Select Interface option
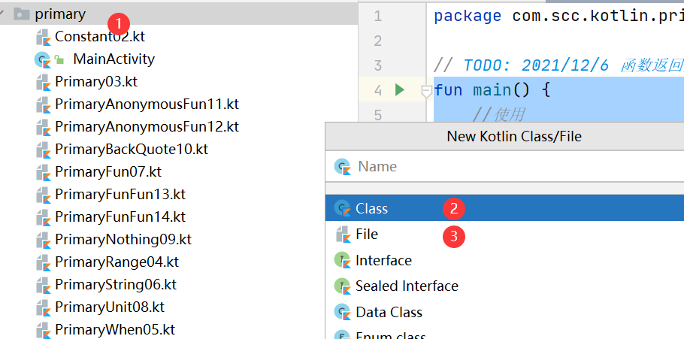The image size is (684, 339). coord(504,261)
